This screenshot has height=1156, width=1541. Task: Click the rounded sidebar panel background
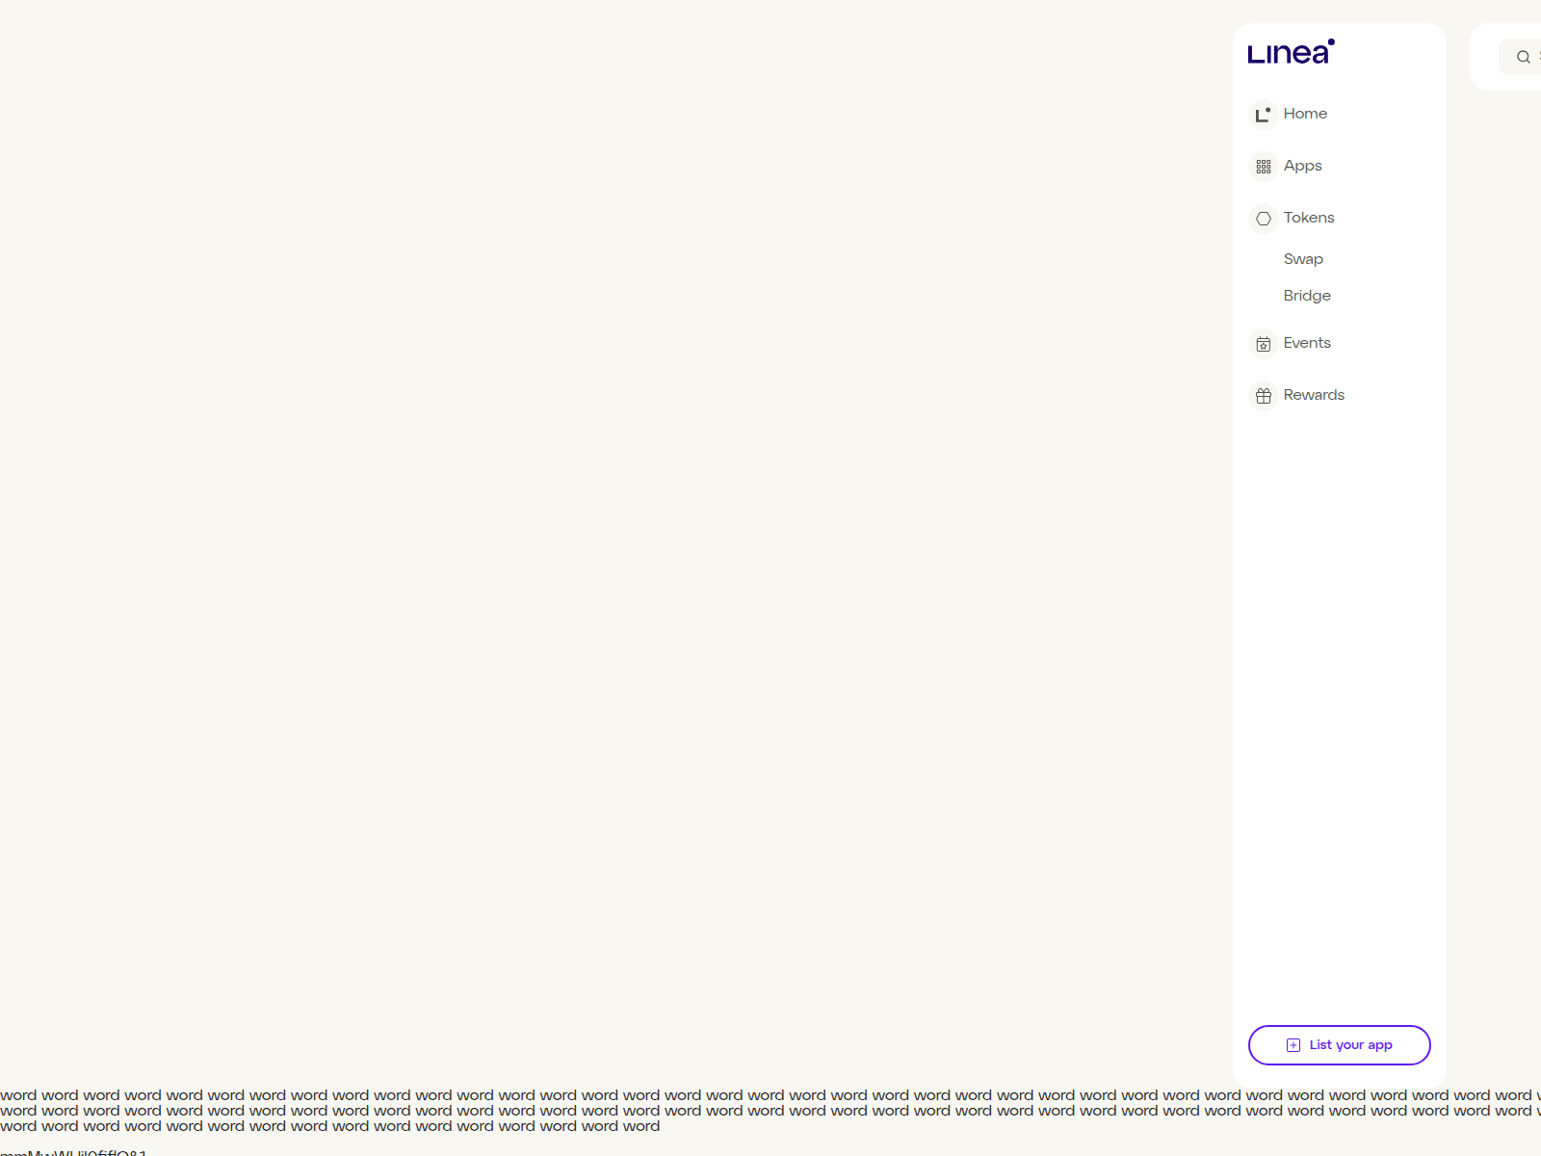pyautogui.click(x=1339, y=674)
